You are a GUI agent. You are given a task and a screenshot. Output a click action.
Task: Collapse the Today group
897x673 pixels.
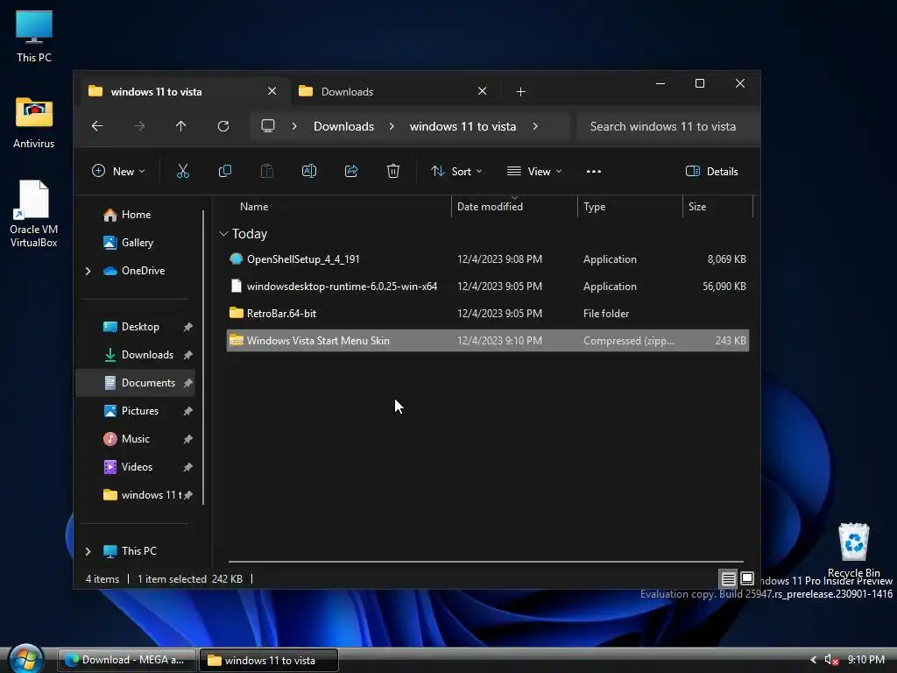(x=223, y=233)
